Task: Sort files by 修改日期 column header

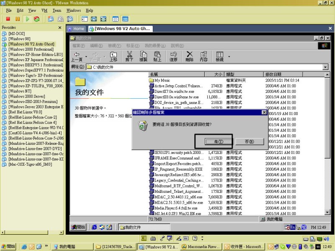Action: point(283,74)
